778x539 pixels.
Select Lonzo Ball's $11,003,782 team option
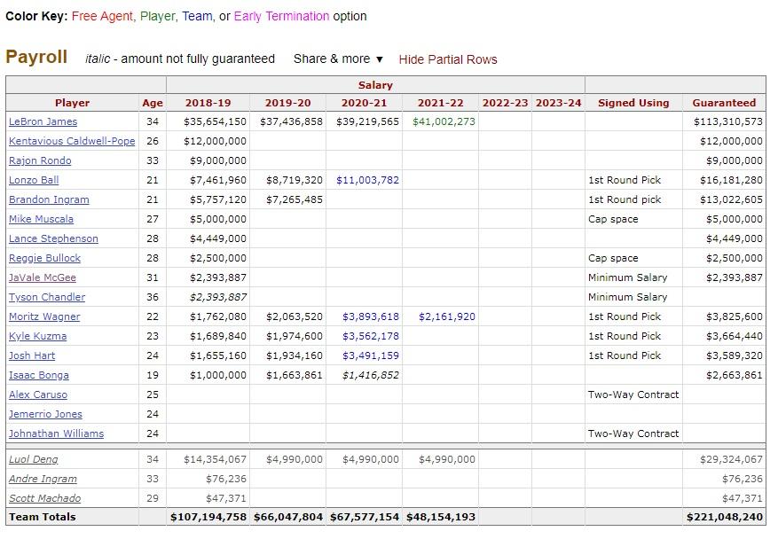[x=367, y=180]
